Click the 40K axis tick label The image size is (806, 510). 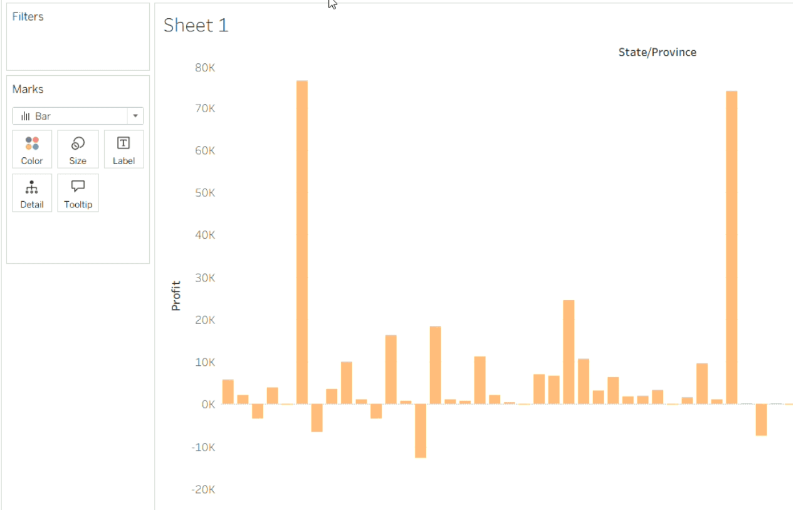coord(205,235)
